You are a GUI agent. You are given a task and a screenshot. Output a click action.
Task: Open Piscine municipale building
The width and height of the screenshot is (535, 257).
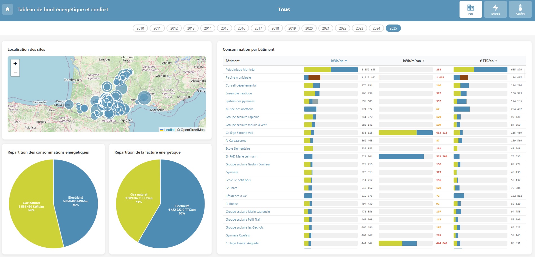[238, 77]
